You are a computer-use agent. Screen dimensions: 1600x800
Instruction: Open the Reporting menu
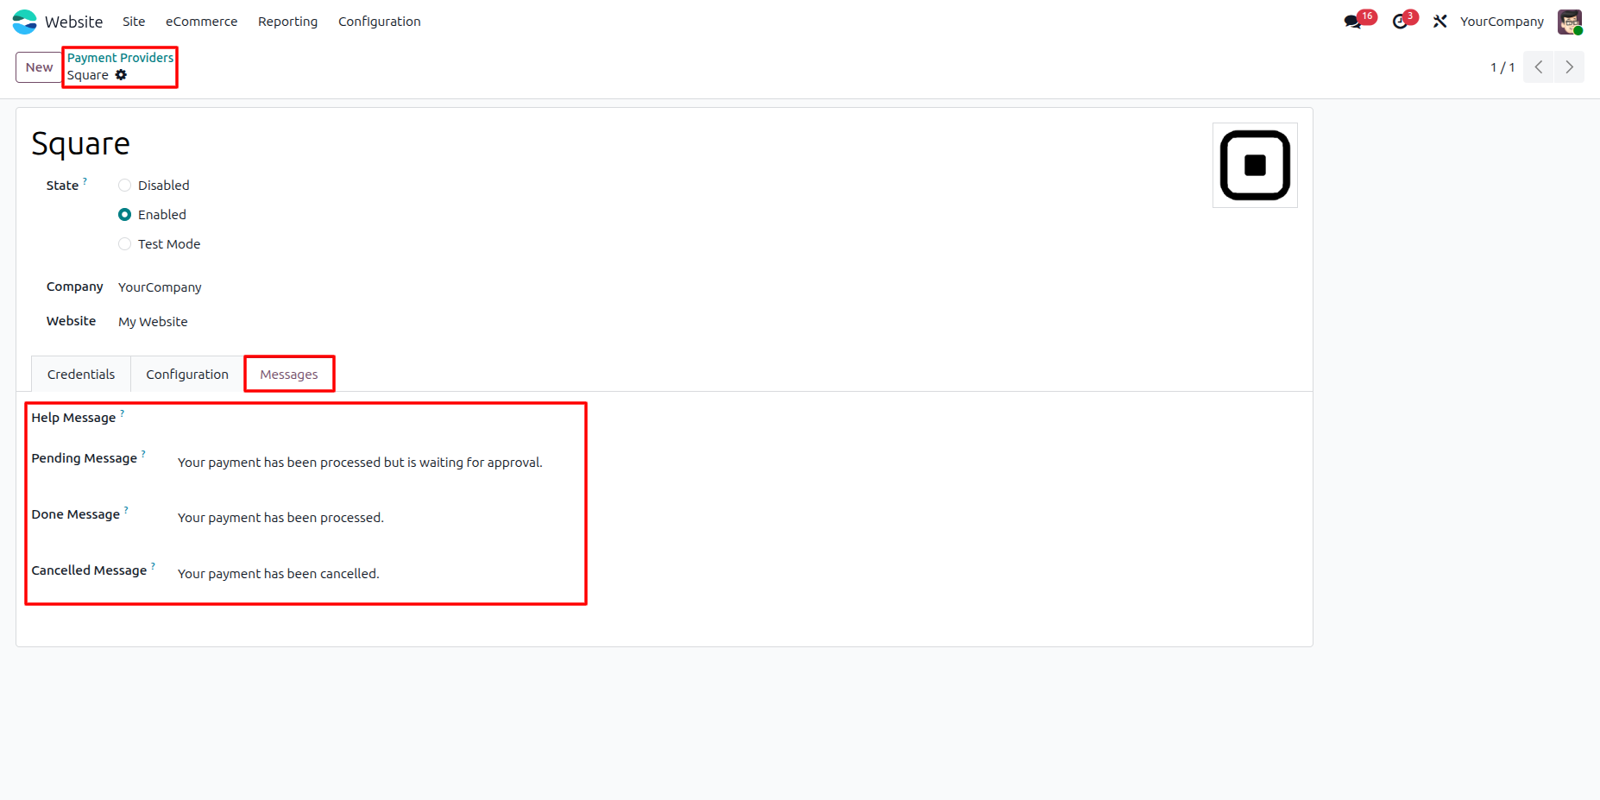[287, 22]
